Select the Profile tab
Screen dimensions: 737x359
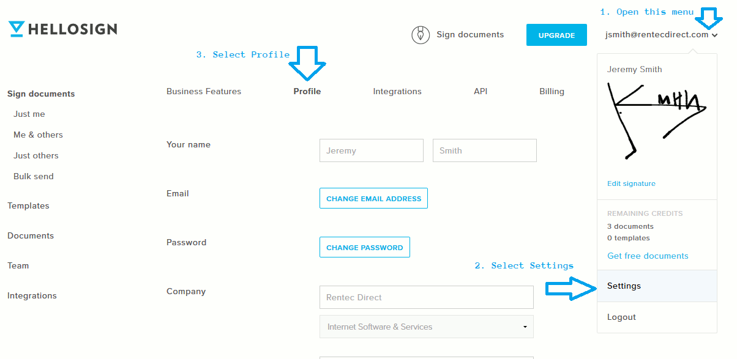coord(307,91)
